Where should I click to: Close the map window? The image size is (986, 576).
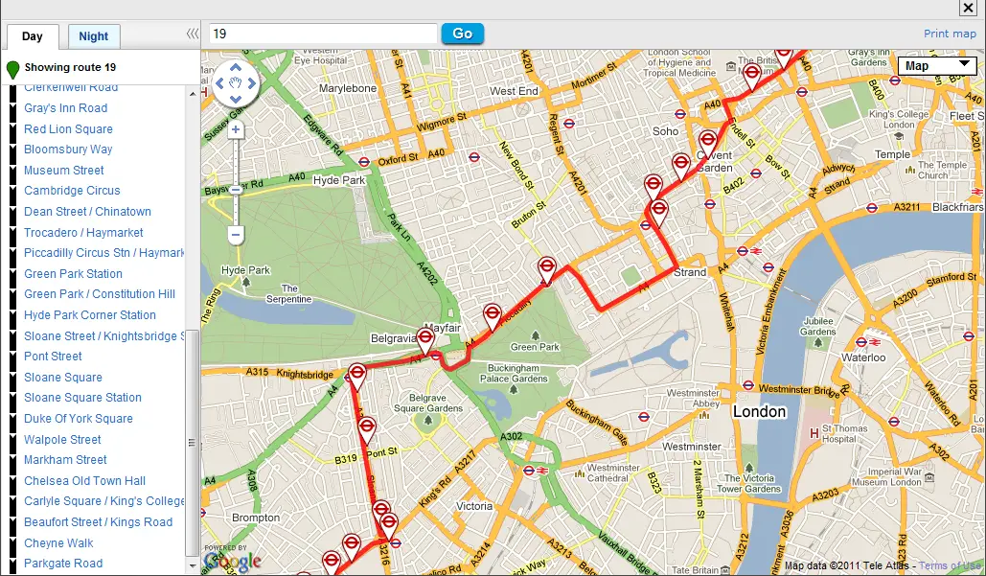pos(967,8)
